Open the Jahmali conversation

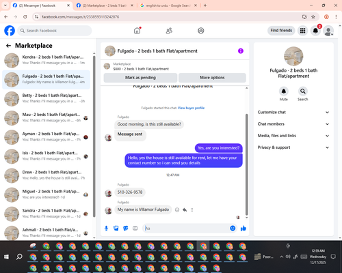[x=46, y=233]
